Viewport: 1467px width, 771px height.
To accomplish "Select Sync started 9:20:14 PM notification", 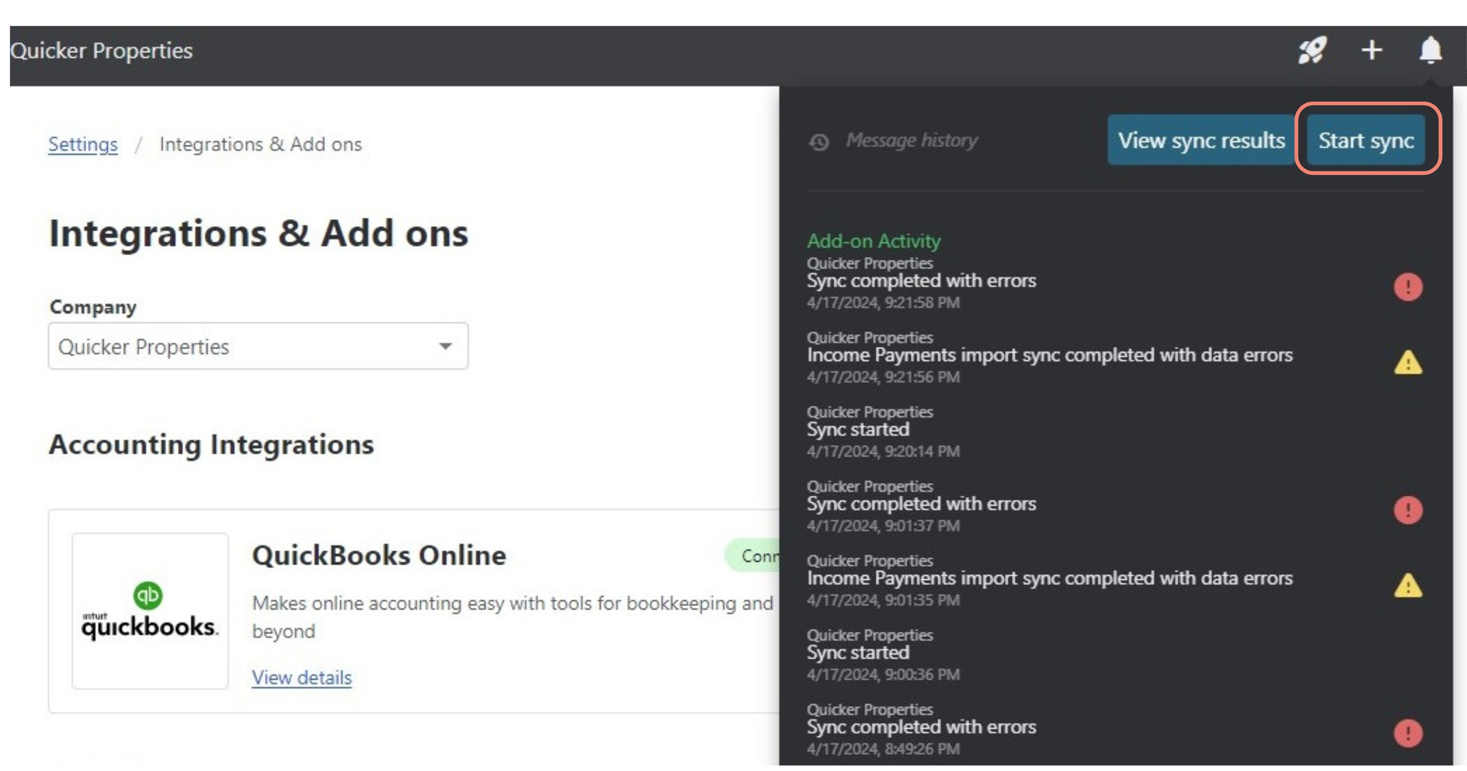I will pos(858,430).
